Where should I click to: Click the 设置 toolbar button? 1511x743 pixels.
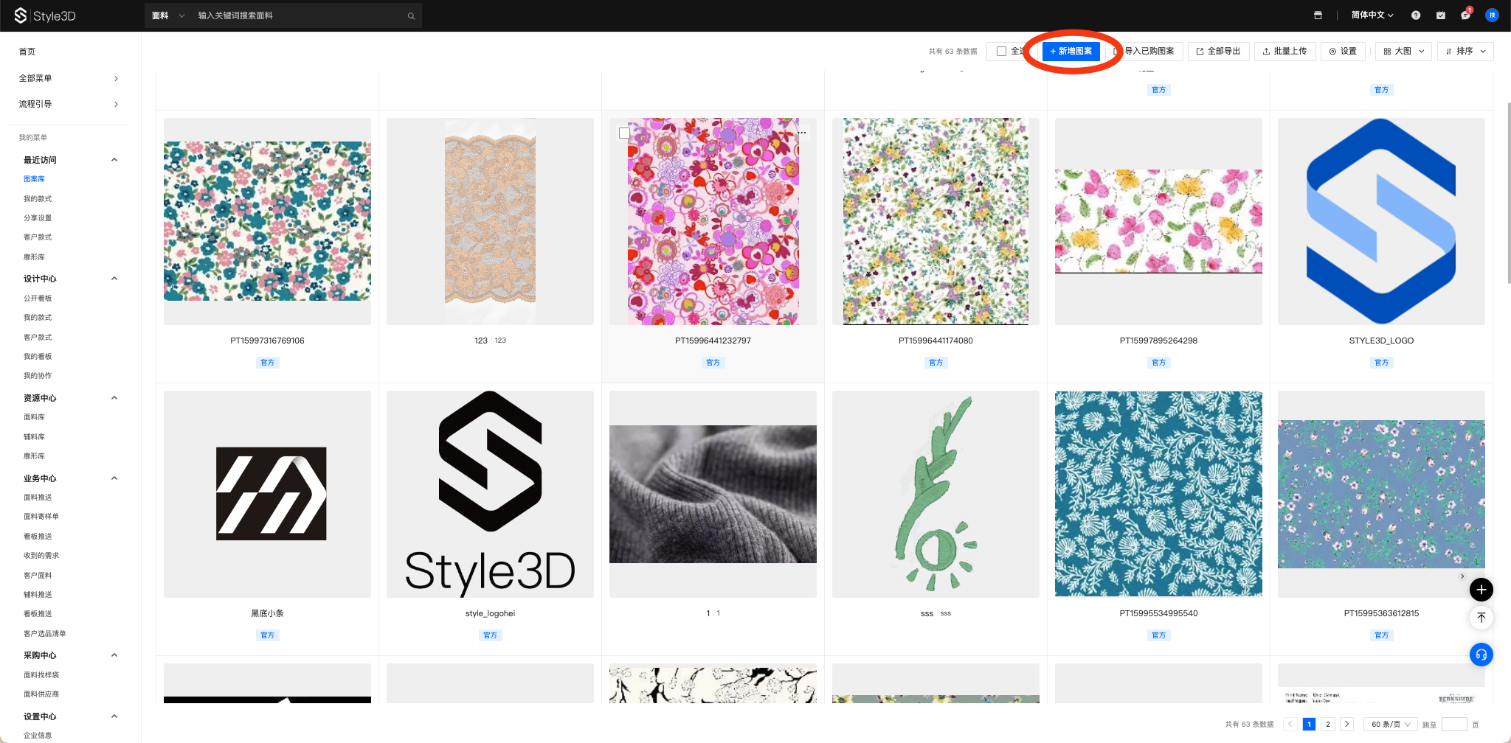click(x=1343, y=51)
